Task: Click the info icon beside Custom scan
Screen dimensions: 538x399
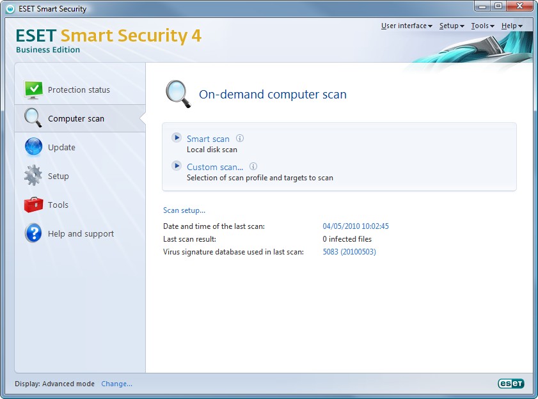Action: 253,166
